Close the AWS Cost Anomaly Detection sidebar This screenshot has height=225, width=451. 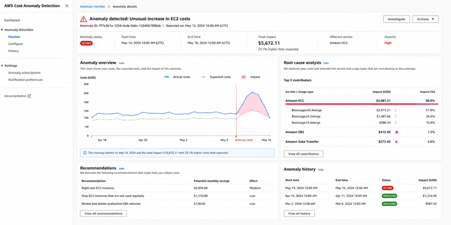click(67, 6)
